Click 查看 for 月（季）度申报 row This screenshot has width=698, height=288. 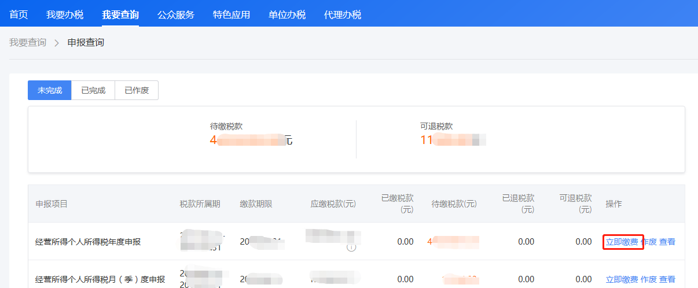[x=667, y=279]
